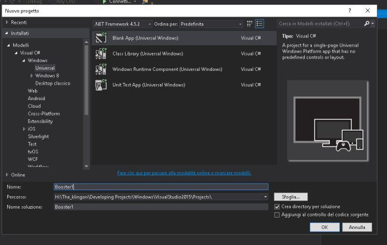Expand the Windows 8 tree node

[x=32, y=76]
